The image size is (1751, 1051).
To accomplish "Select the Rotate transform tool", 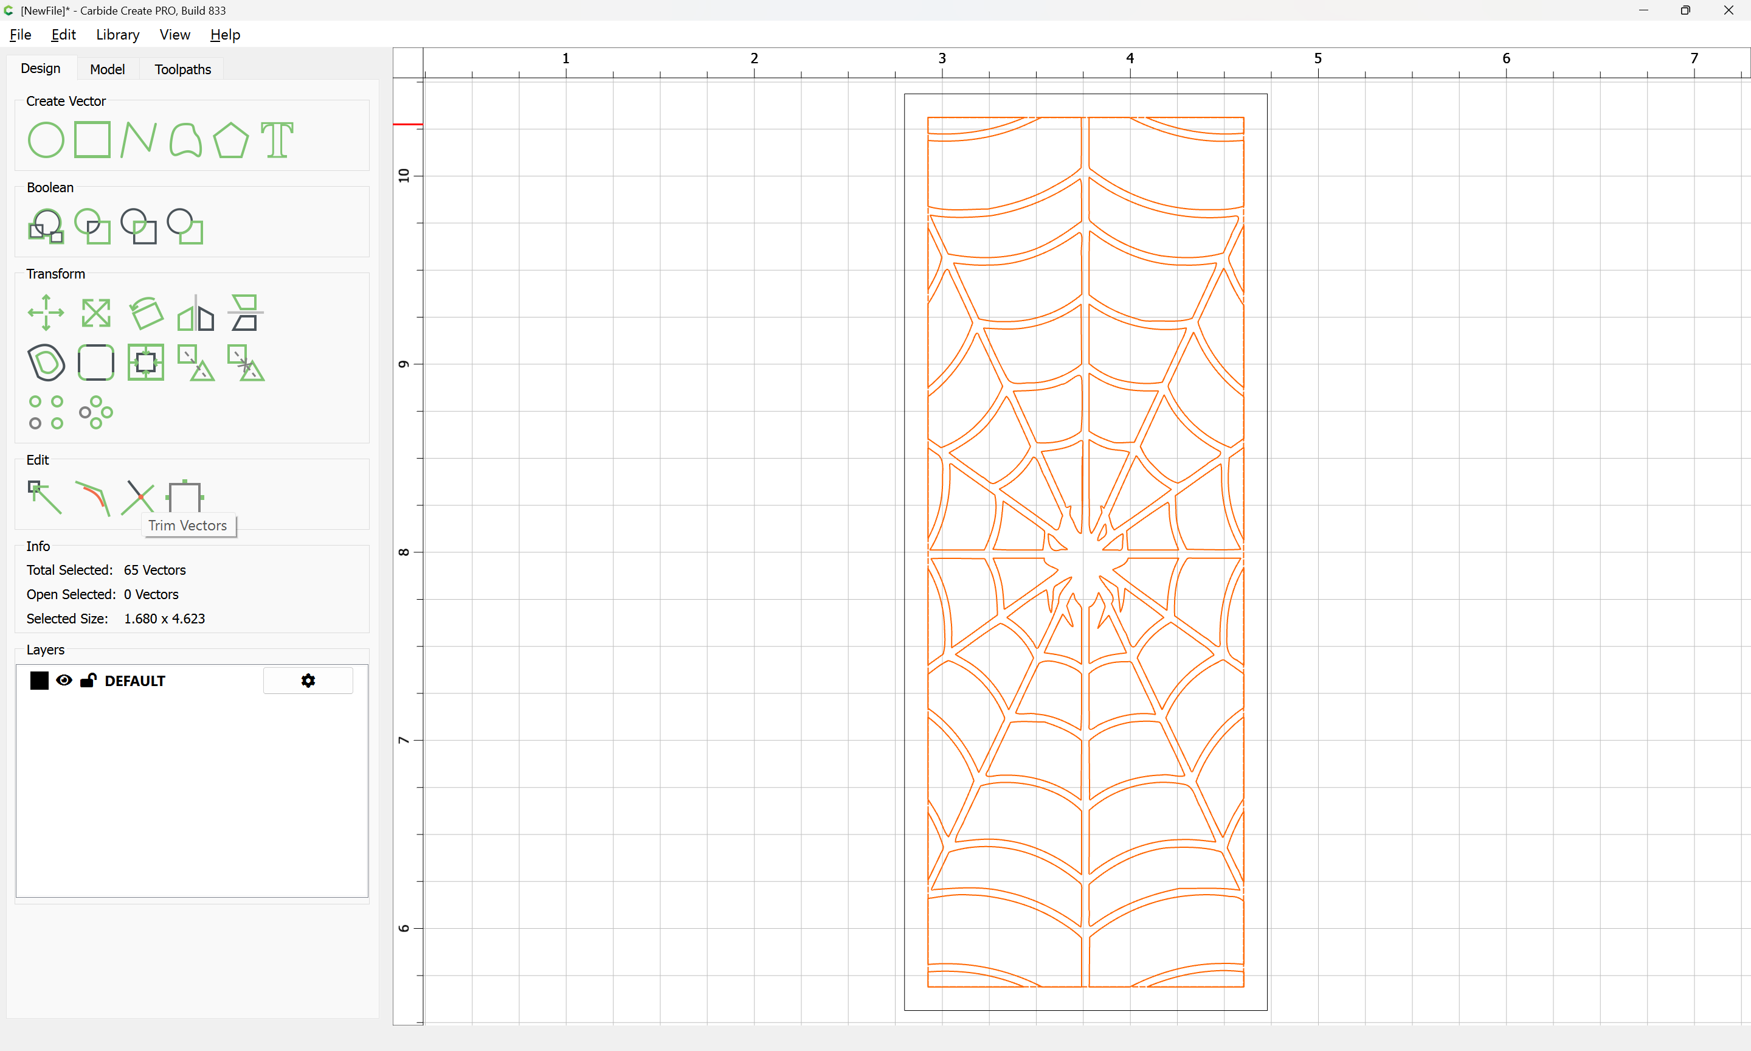I will tap(146, 313).
